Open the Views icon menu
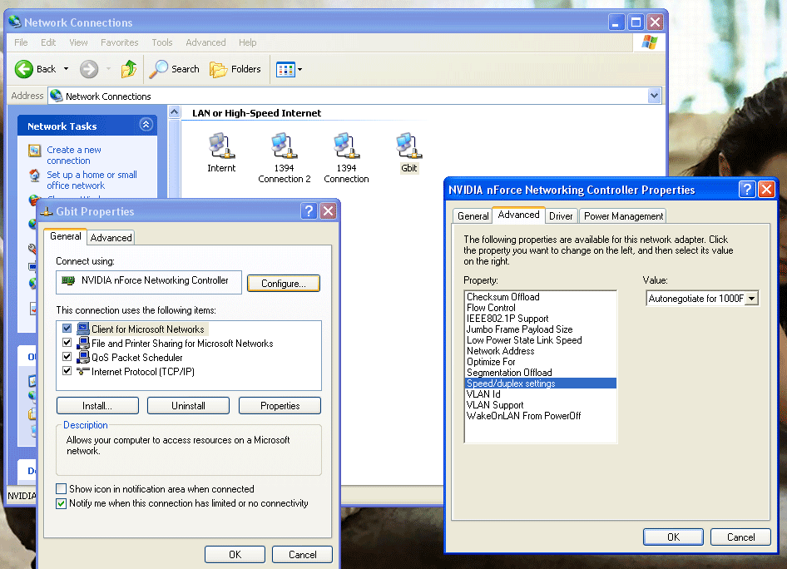The width and height of the screenshot is (787, 569). [x=285, y=69]
